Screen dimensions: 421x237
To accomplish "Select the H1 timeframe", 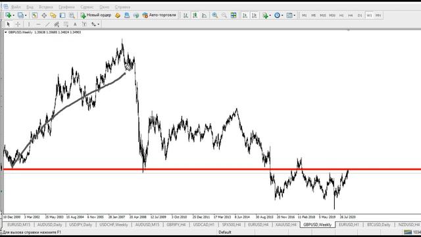I will pos(341,16).
